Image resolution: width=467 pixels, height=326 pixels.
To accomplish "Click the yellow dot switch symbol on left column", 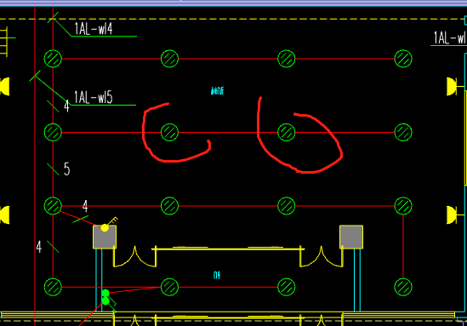I will click(x=105, y=228).
